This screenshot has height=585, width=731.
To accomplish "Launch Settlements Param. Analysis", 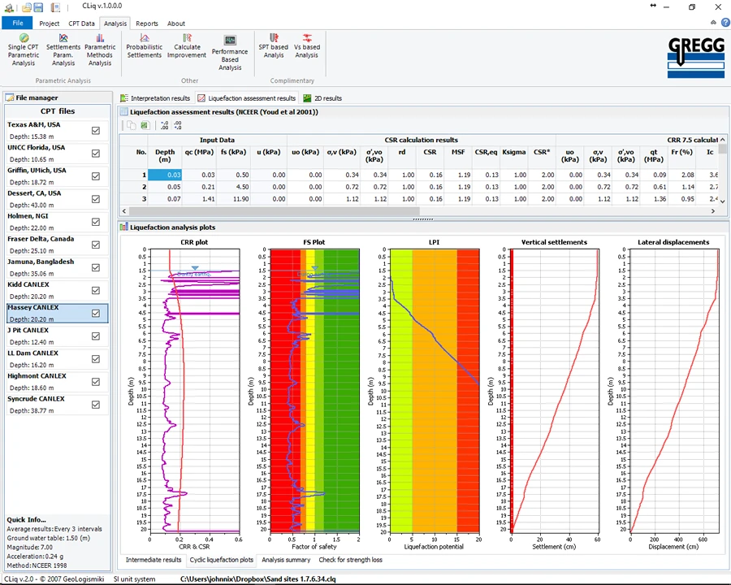I will [x=63, y=50].
